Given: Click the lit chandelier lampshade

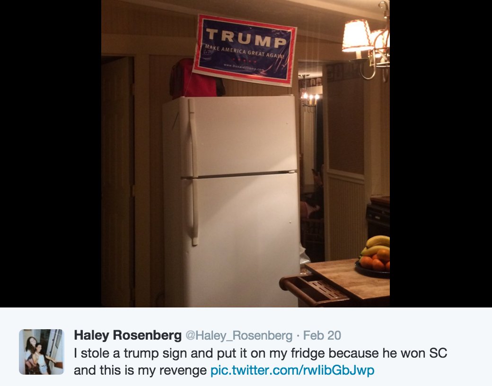Looking at the screenshot, I should 357,35.
